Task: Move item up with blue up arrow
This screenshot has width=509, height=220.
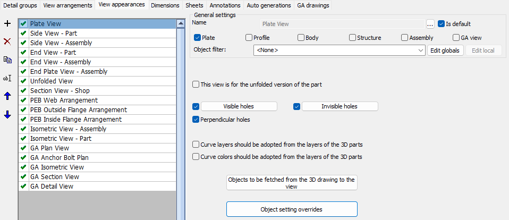Action: tap(7, 96)
